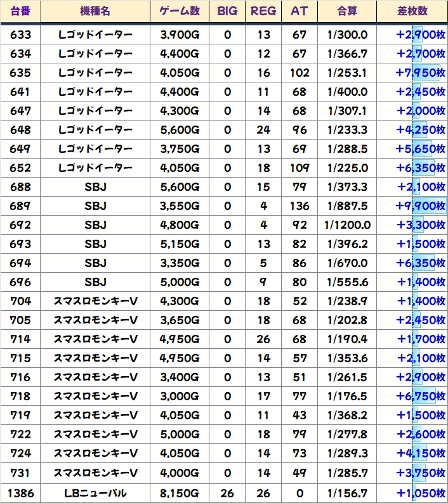This screenshot has width=448, height=503.
Task: Click 8,150G game count in row 1386
Action: pos(180,493)
